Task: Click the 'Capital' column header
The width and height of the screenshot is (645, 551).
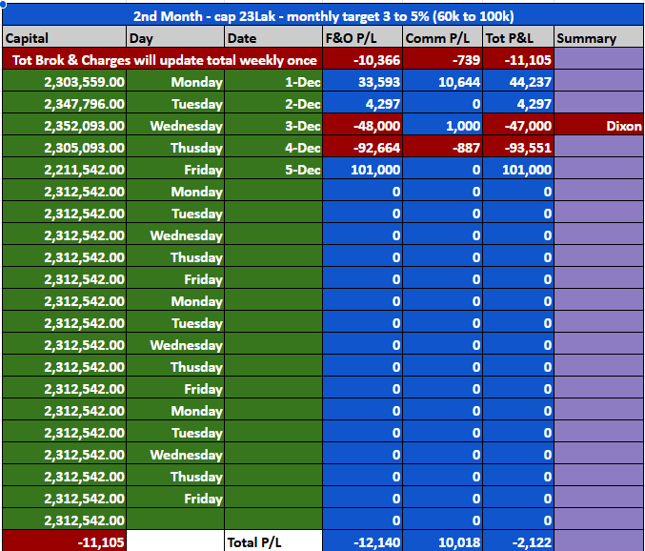Action: tap(65, 38)
